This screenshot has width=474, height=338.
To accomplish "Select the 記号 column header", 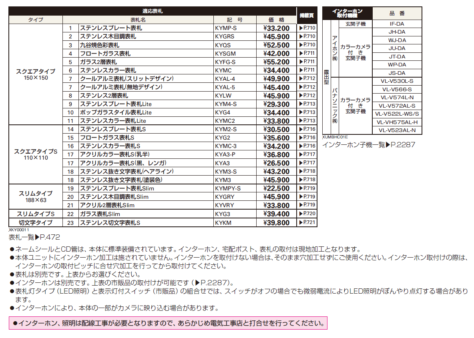I will [235, 19].
